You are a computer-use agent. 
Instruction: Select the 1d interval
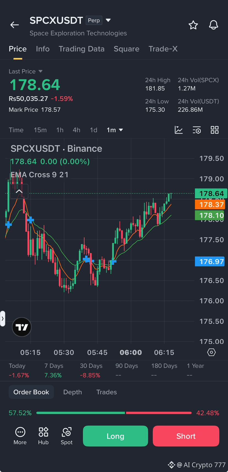[x=94, y=130]
